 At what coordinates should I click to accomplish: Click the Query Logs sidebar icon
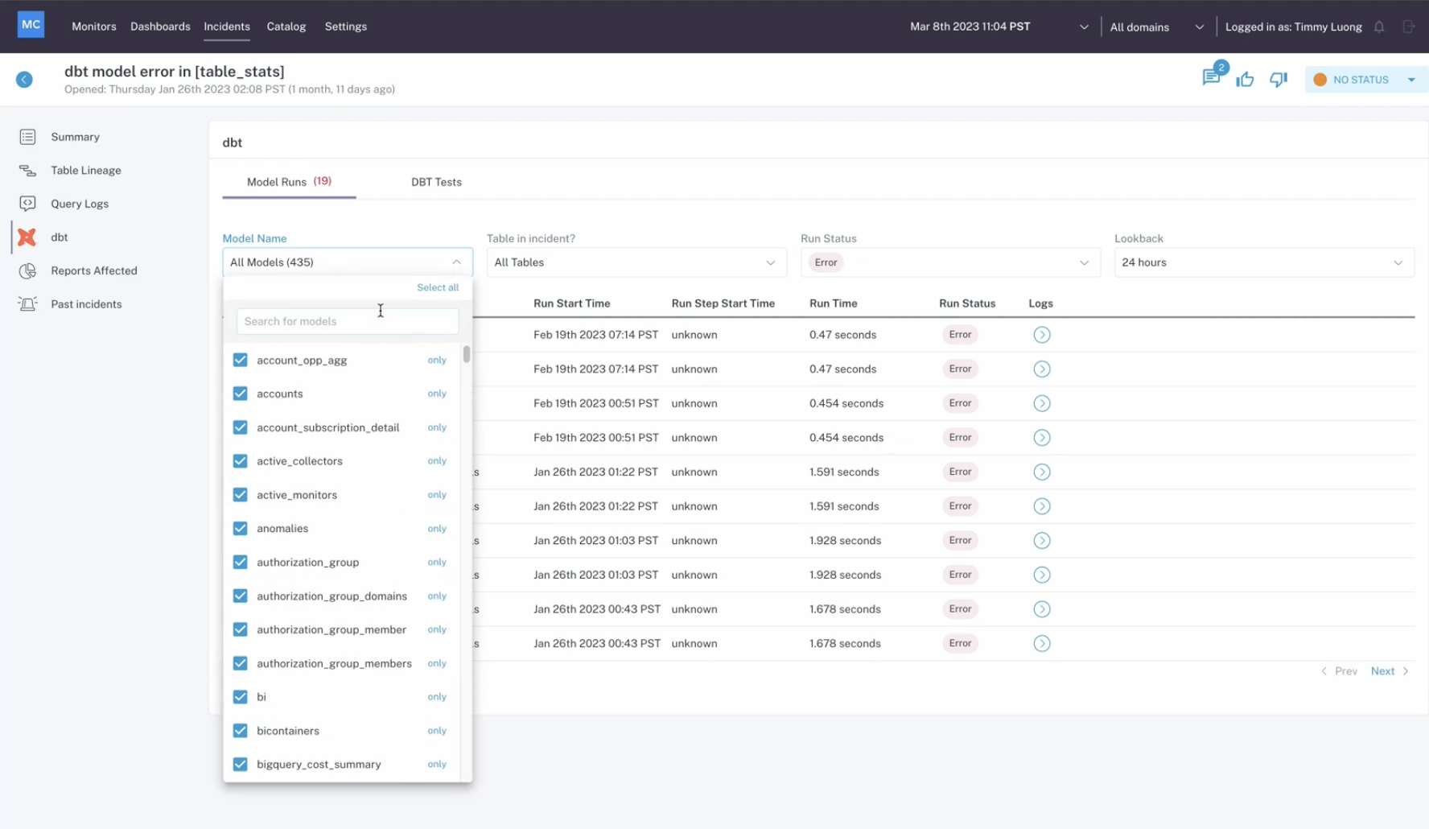coord(27,204)
